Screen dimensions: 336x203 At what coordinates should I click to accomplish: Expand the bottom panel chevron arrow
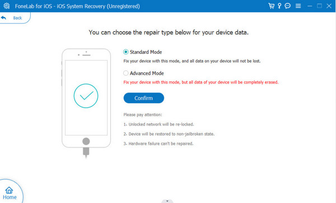[167, 201]
